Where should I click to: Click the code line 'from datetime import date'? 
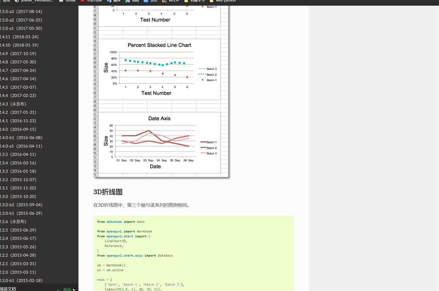pyautogui.click(x=121, y=221)
